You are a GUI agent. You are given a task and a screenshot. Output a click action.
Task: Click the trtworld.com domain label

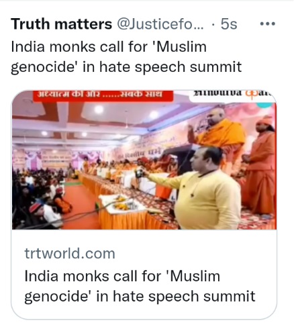70,253
